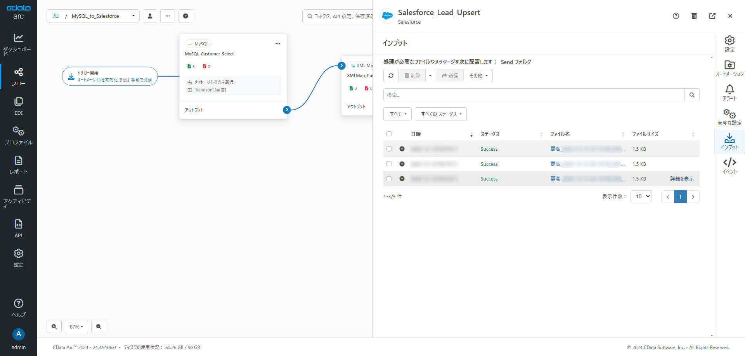Viewport: 745px width, 356px height.
Task: Click the 検索 search input in input panel
Action: click(x=534, y=95)
